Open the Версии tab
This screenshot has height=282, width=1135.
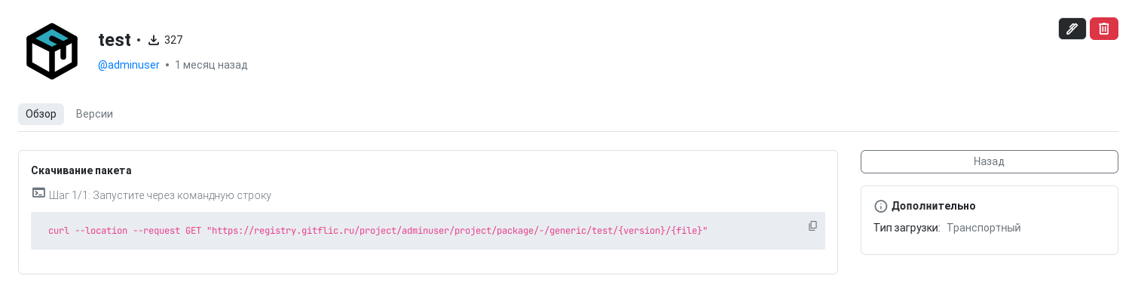click(x=94, y=114)
